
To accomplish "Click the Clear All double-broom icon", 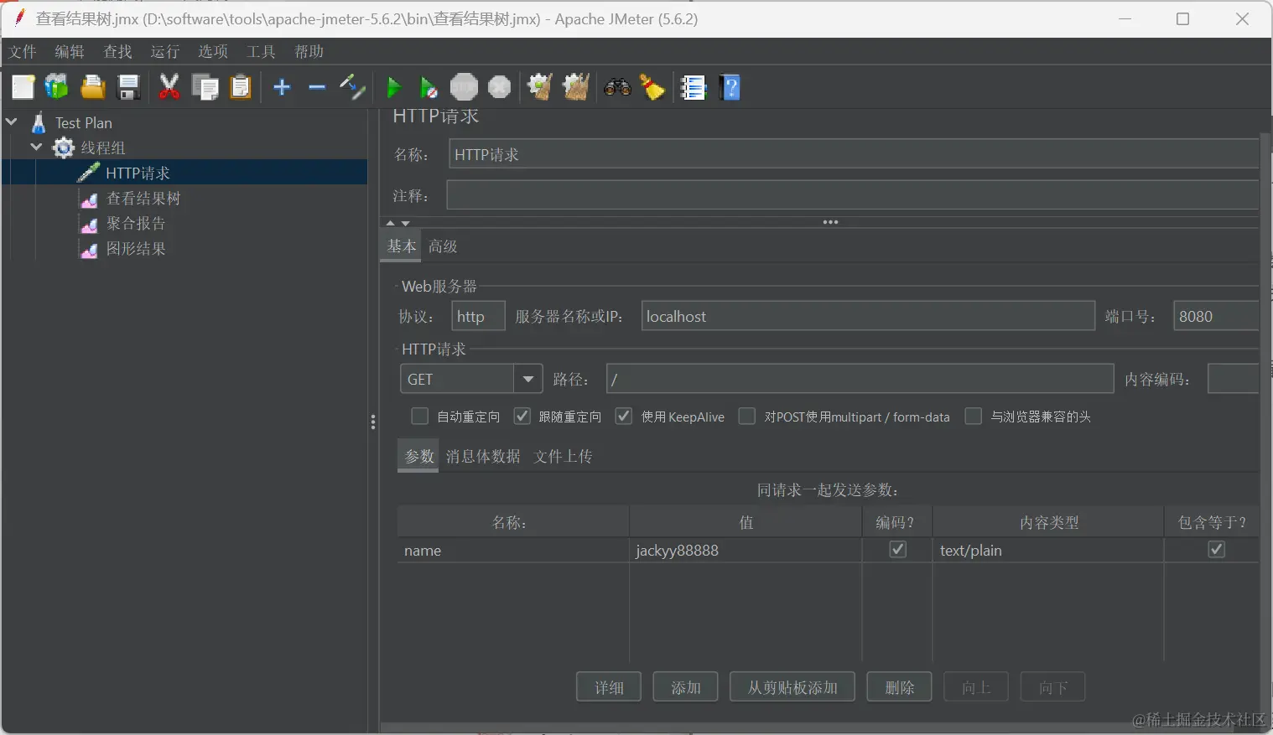I will 576,87.
